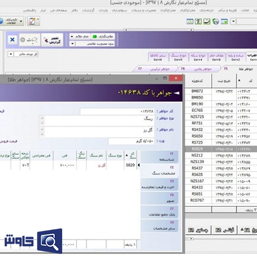This screenshot has height=257, width=257.
Task: Switch to the طلای خام Ctrl+3 tab
Action: [x=216, y=57]
